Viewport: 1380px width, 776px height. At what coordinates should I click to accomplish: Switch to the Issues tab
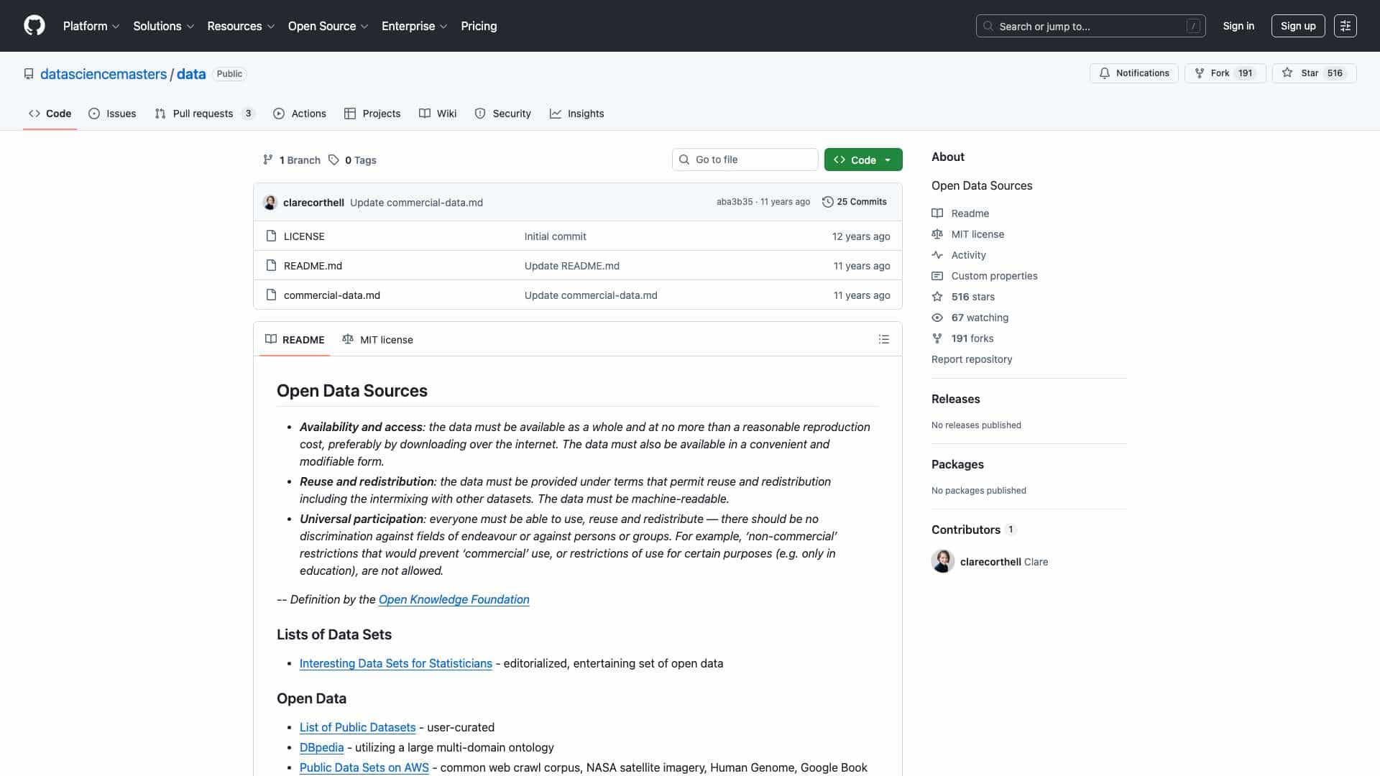(x=112, y=114)
